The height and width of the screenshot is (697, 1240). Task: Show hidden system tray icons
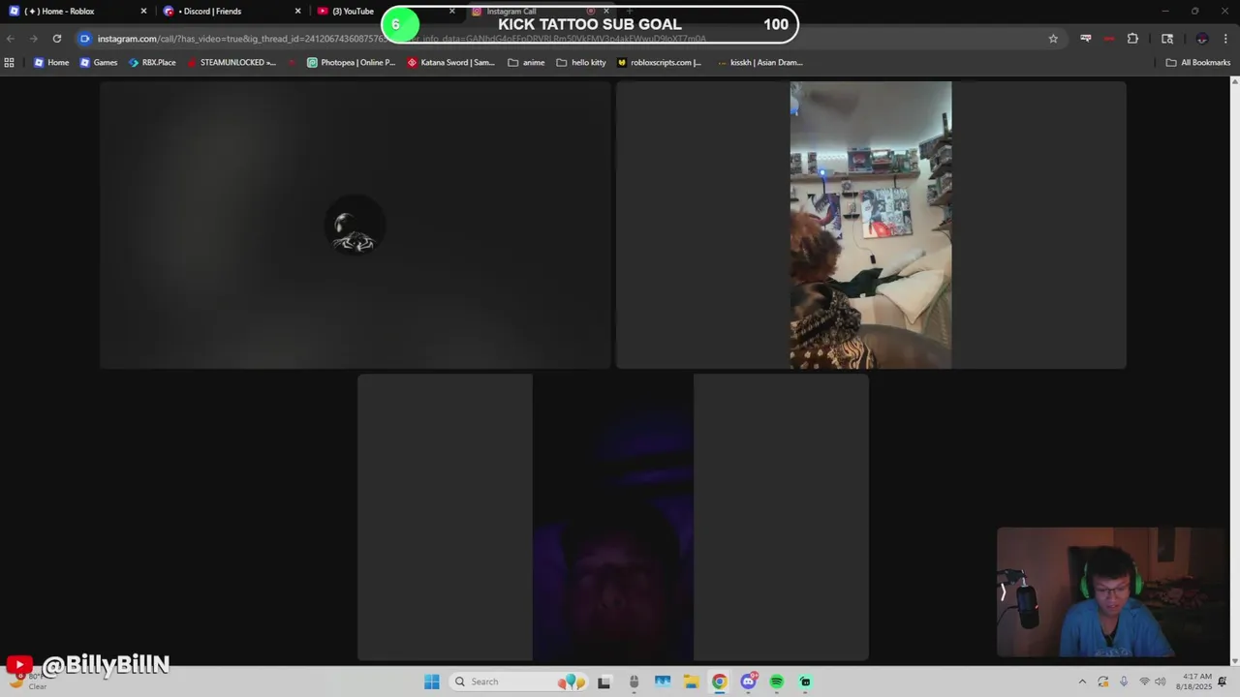click(x=1082, y=682)
